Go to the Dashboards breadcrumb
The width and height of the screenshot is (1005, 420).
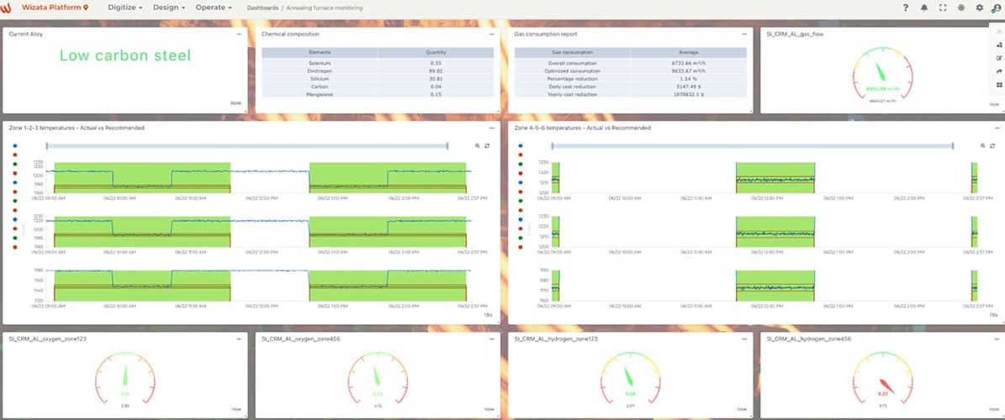click(x=262, y=8)
